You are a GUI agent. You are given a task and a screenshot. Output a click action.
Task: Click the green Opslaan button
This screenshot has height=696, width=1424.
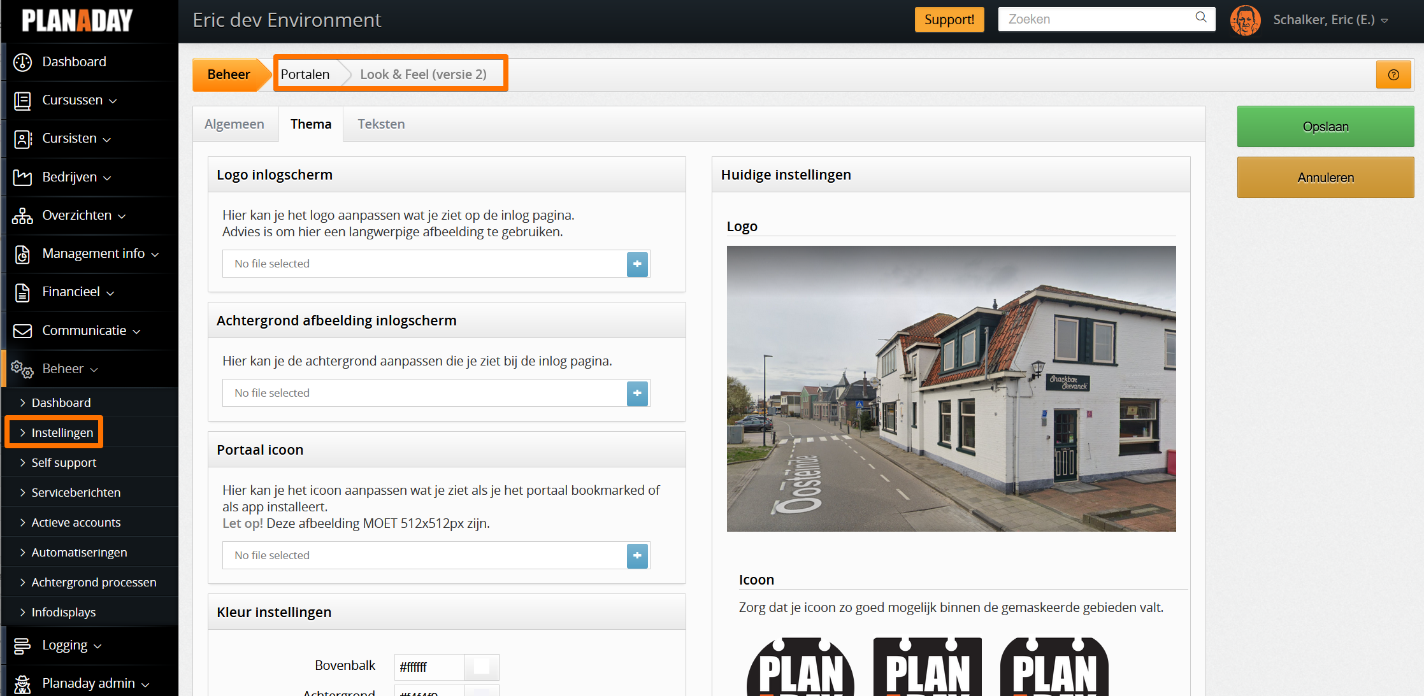(x=1325, y=127)
